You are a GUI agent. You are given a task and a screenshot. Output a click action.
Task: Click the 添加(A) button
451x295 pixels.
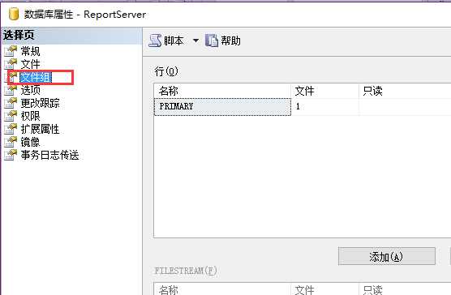(x=387, y=256)
